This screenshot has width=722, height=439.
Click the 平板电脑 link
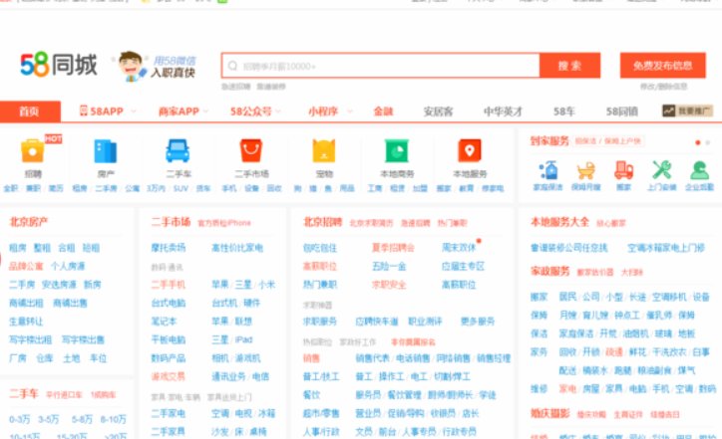coord(169,339)
